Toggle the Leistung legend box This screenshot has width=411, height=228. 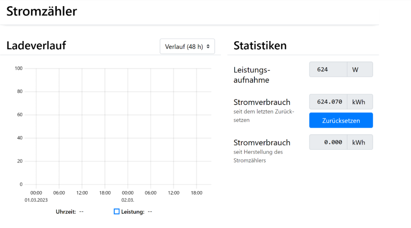click(117, 212)
